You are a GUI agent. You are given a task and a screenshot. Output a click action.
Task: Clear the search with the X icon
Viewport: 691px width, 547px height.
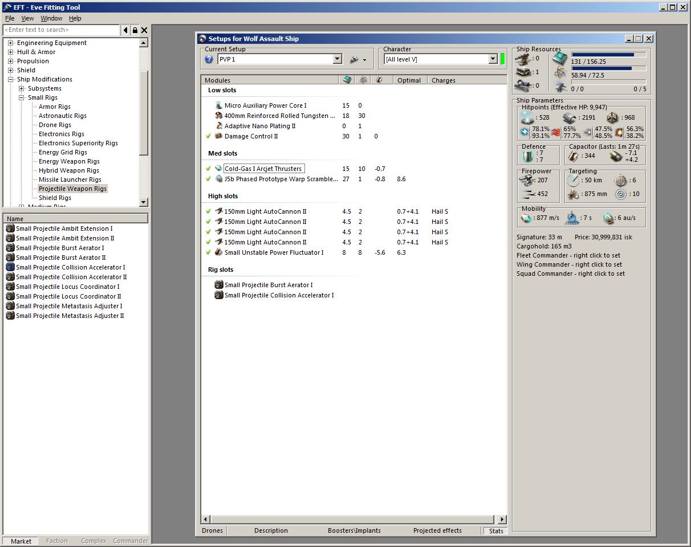click(144, 30)
